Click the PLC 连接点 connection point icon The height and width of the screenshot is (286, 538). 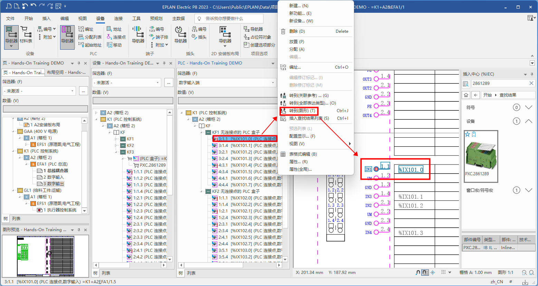(x=109, y=37)
